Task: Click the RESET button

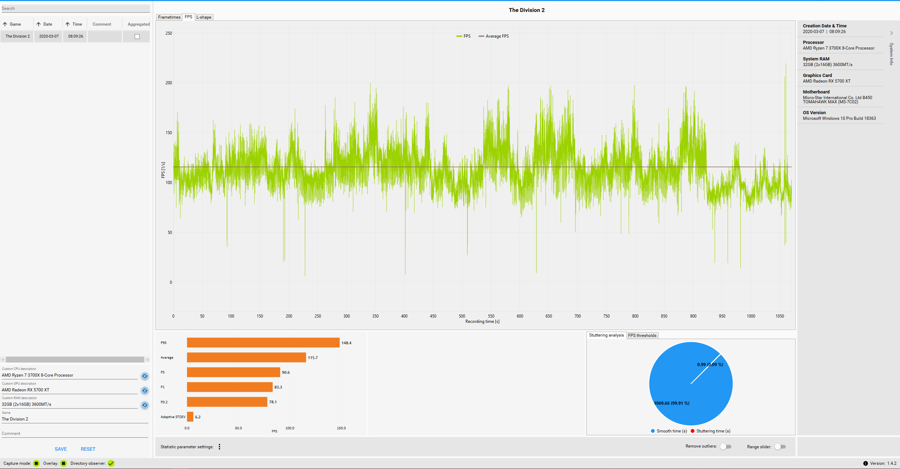Action: 88,449
